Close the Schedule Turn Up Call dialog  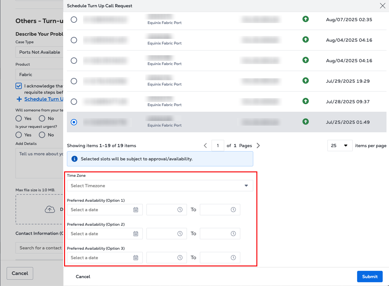pos(382,5)
